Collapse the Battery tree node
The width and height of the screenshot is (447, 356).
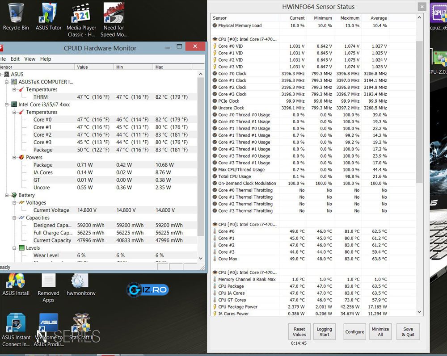point(7,195)
